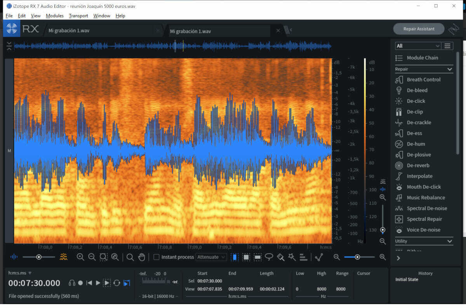Screen dimensions: 466x308
Task: Toggle the play selection button
Action: click(107, 283)
